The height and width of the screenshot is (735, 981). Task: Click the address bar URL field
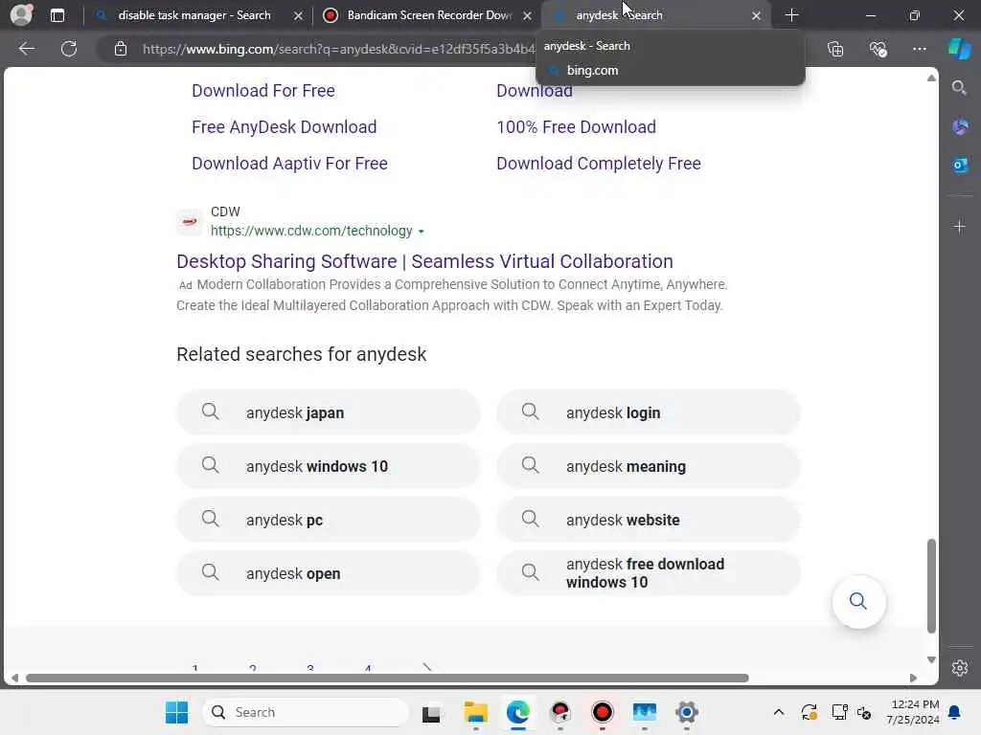pyautogui.click(x=338, y=49)
